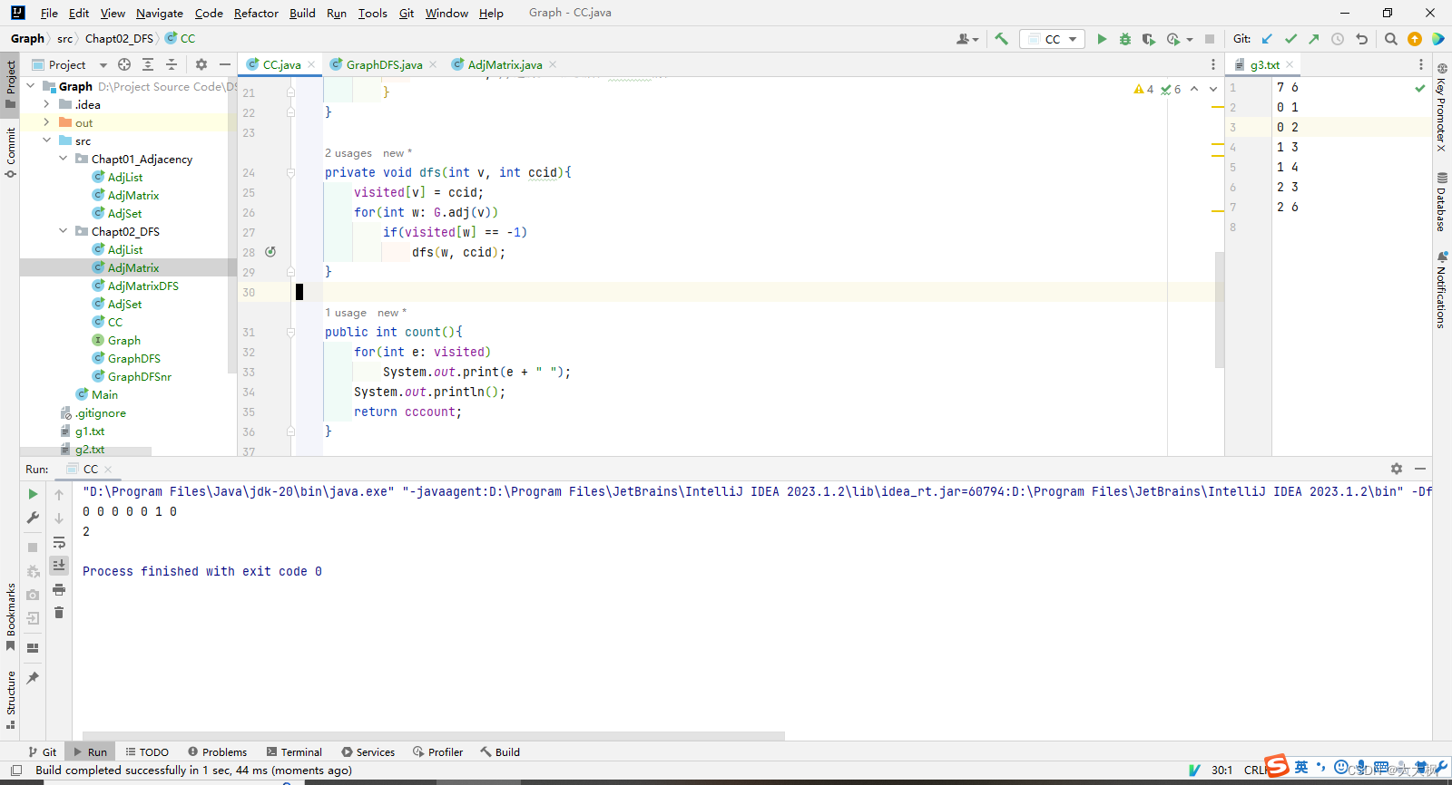
Task: Open the Terminal tool window
Action: 294,752
